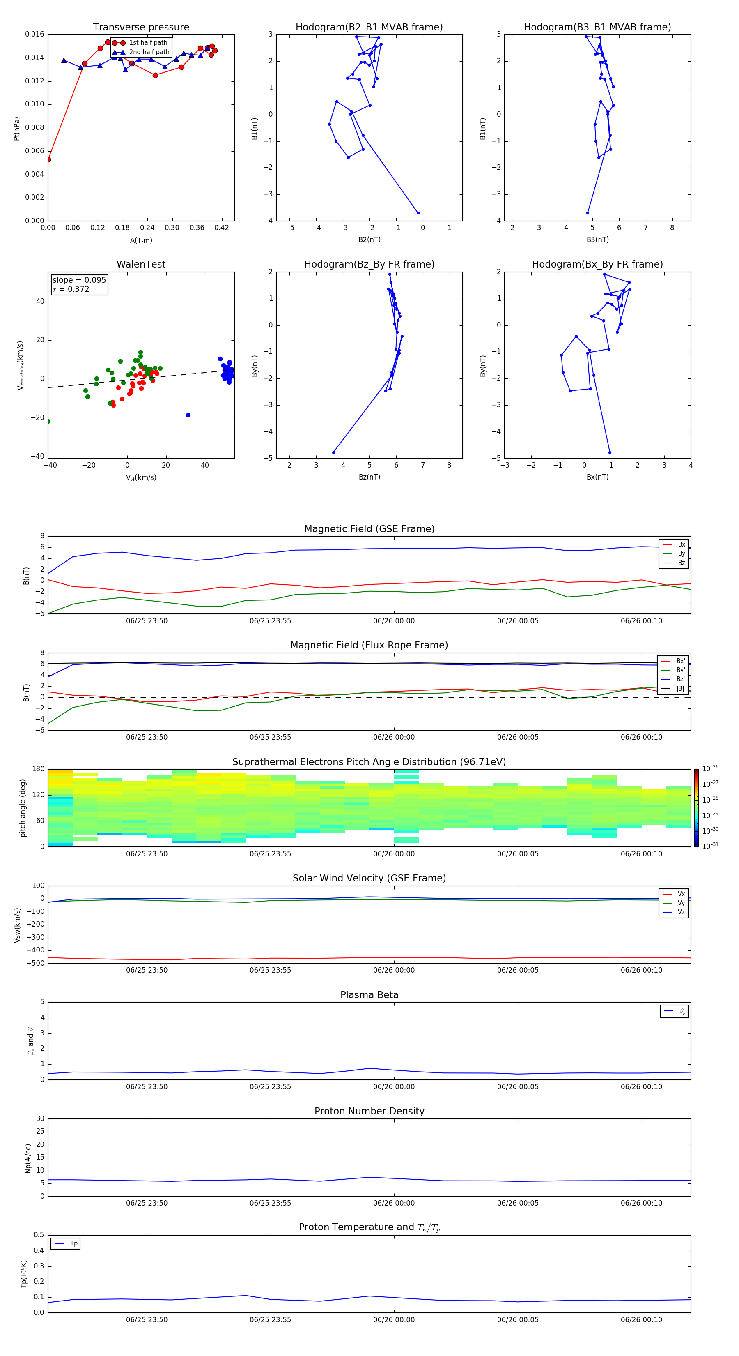Click the "B3(nT)" x-axis label

pos(597,240)
